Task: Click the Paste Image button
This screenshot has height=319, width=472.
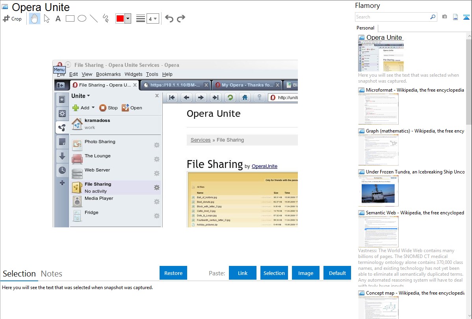Action: [x=305, y=273]
